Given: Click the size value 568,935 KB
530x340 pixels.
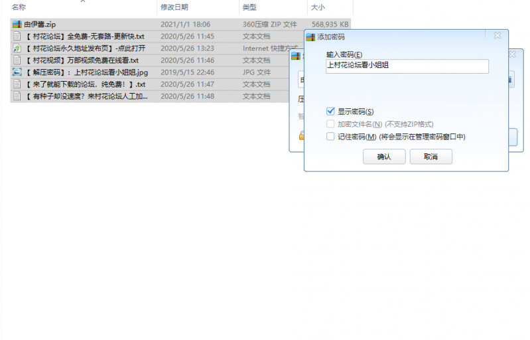Looking at the screenshot, I should 330,25.
